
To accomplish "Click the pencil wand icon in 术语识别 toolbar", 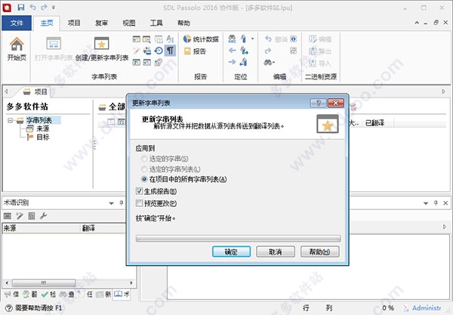I will click(20, 215).
